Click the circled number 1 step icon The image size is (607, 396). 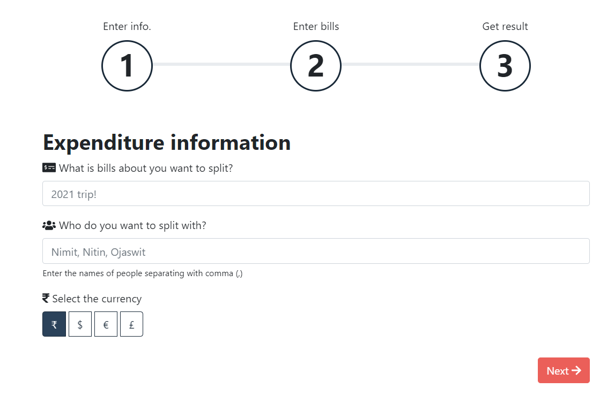pyautogui.click(x=127, y=65)
